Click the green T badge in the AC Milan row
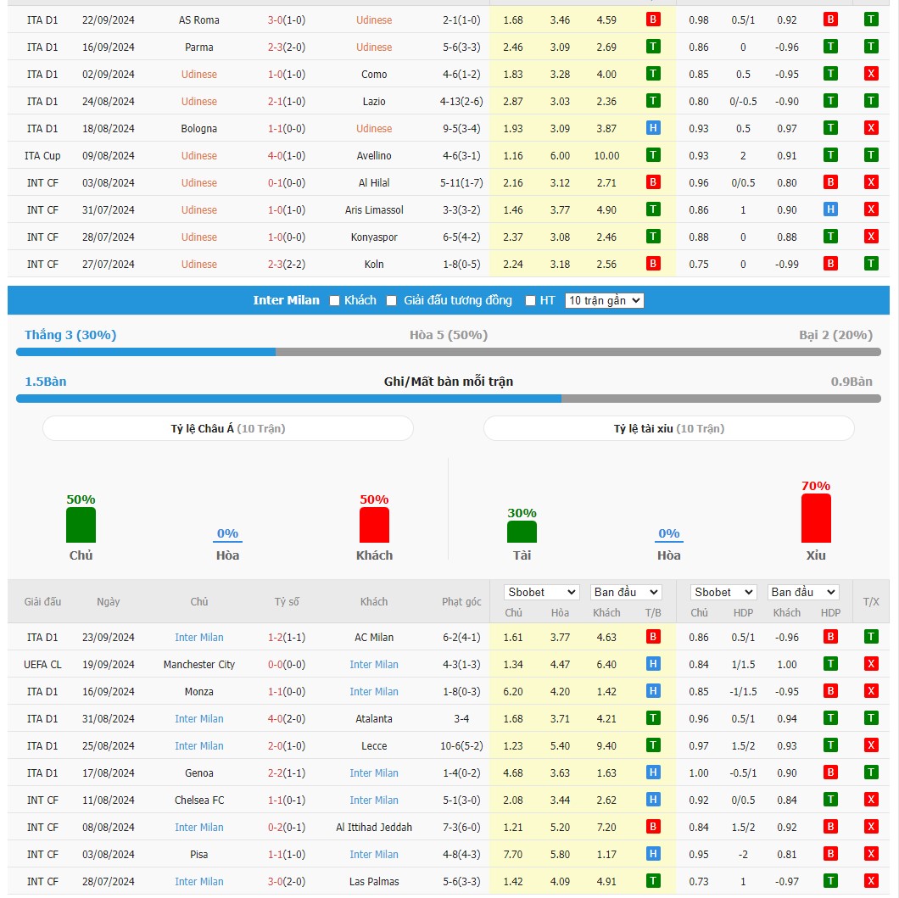899x898 pixels. 870,637
